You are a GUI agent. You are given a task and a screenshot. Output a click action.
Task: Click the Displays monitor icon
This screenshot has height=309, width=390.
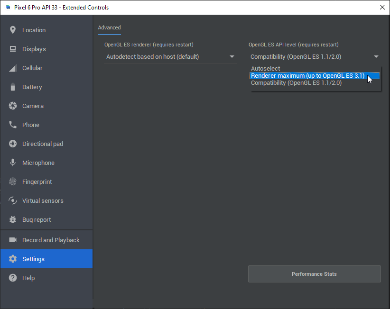(13, 49)
